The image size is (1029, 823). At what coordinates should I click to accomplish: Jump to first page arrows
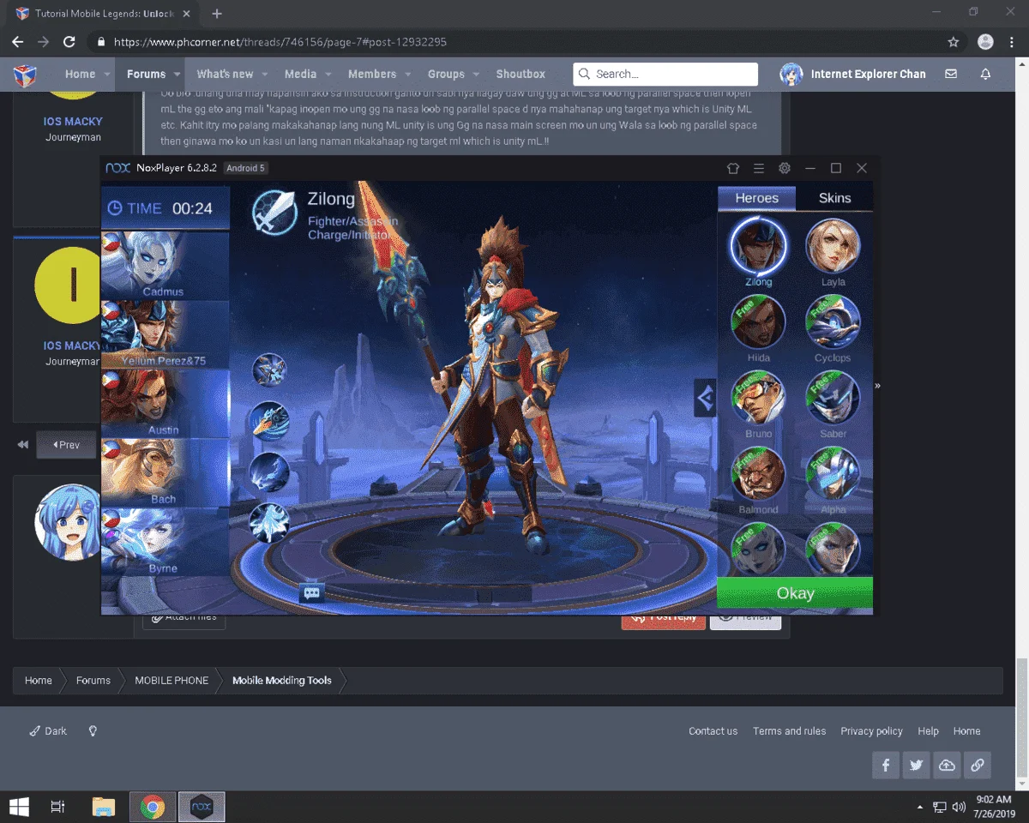coord(22,445)
